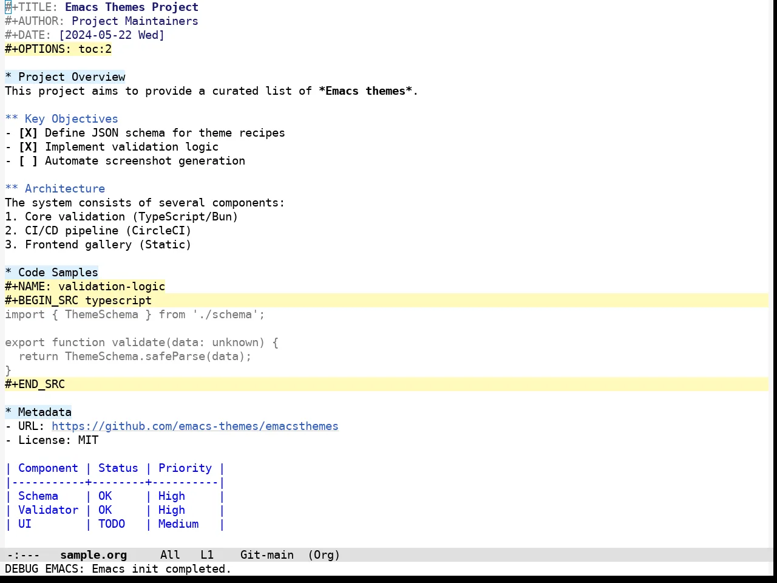777x583 pixels.
Task: Click the 'Validator' table cell
Action: (x=48, y=510)
